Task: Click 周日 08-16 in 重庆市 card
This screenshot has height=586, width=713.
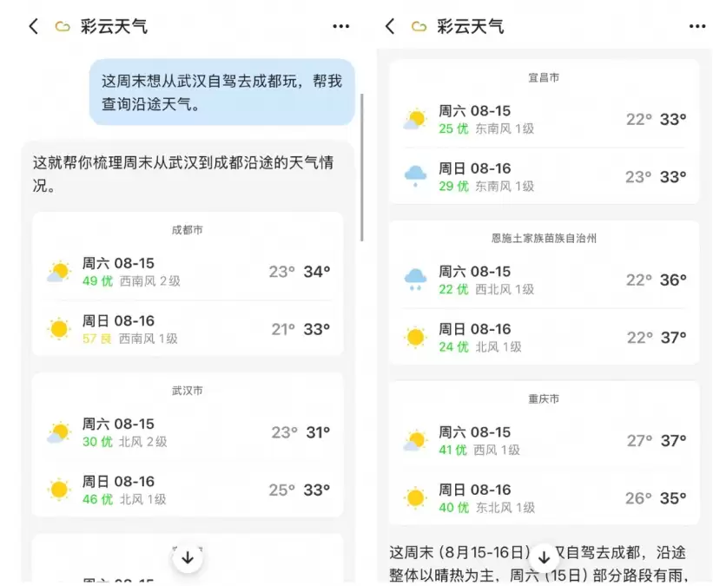Action: pos(475,490)
